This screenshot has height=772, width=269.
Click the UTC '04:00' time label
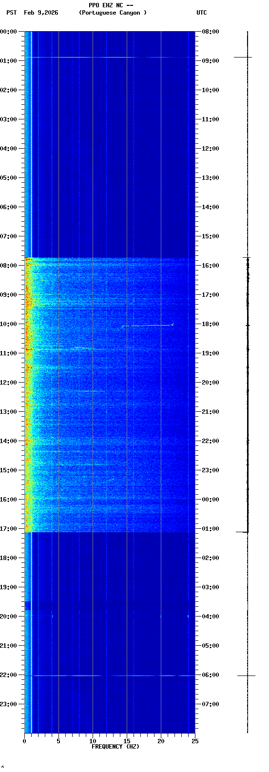pos(211,617)
